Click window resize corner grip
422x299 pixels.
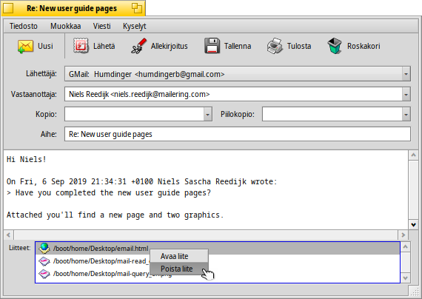tap(415, 292)
